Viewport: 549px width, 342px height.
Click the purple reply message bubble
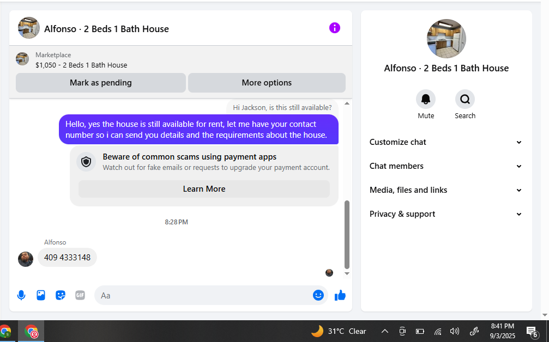click(198, 130)
